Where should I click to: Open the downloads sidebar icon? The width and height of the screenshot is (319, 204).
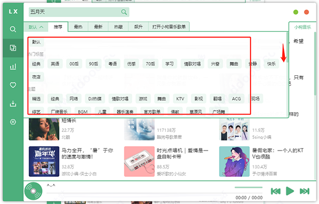(13, 103)
